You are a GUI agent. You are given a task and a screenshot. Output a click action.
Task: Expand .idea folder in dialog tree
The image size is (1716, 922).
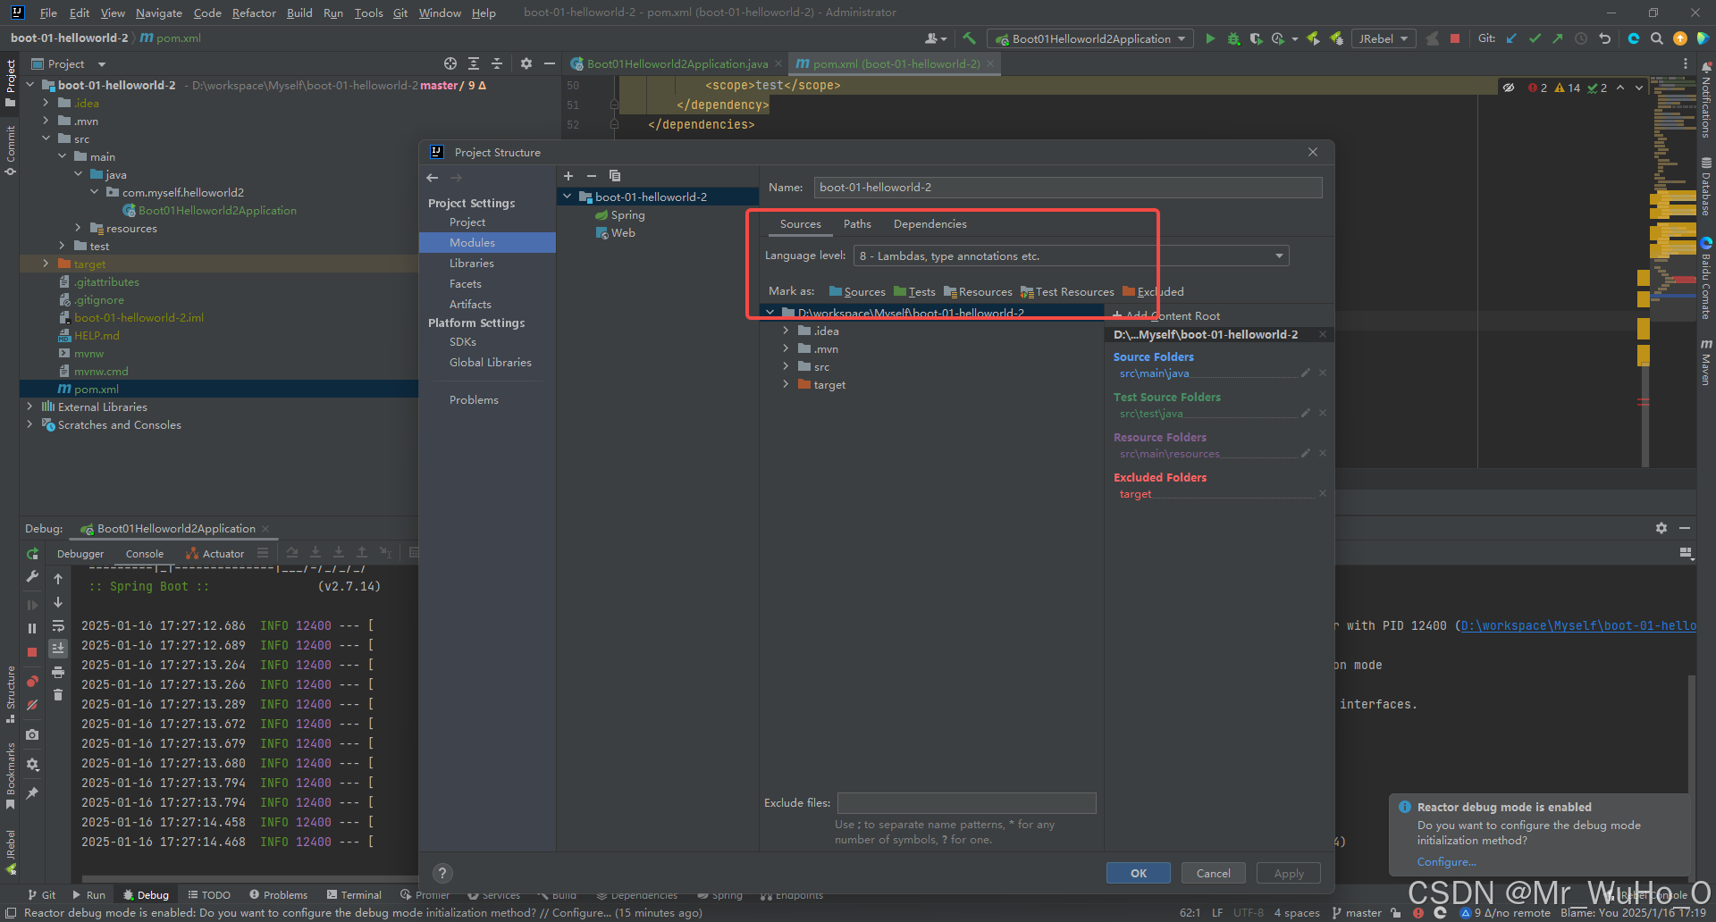tap(786, 331)
